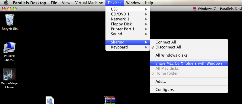Image resolution: width=242 pixels, height=104 pixels.
Task: Click the Parallels Share... label text
Action: [9, 58]
